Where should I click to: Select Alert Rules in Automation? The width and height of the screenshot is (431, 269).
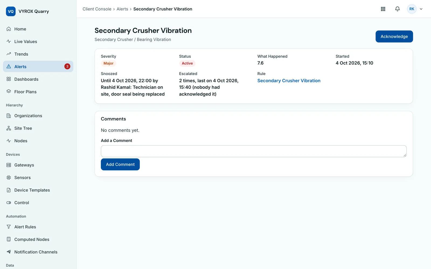click(x=38, y=227)
